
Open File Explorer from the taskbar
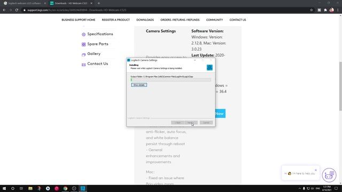(30, 188)
